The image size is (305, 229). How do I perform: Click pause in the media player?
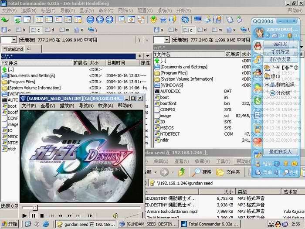click(34, 216)
